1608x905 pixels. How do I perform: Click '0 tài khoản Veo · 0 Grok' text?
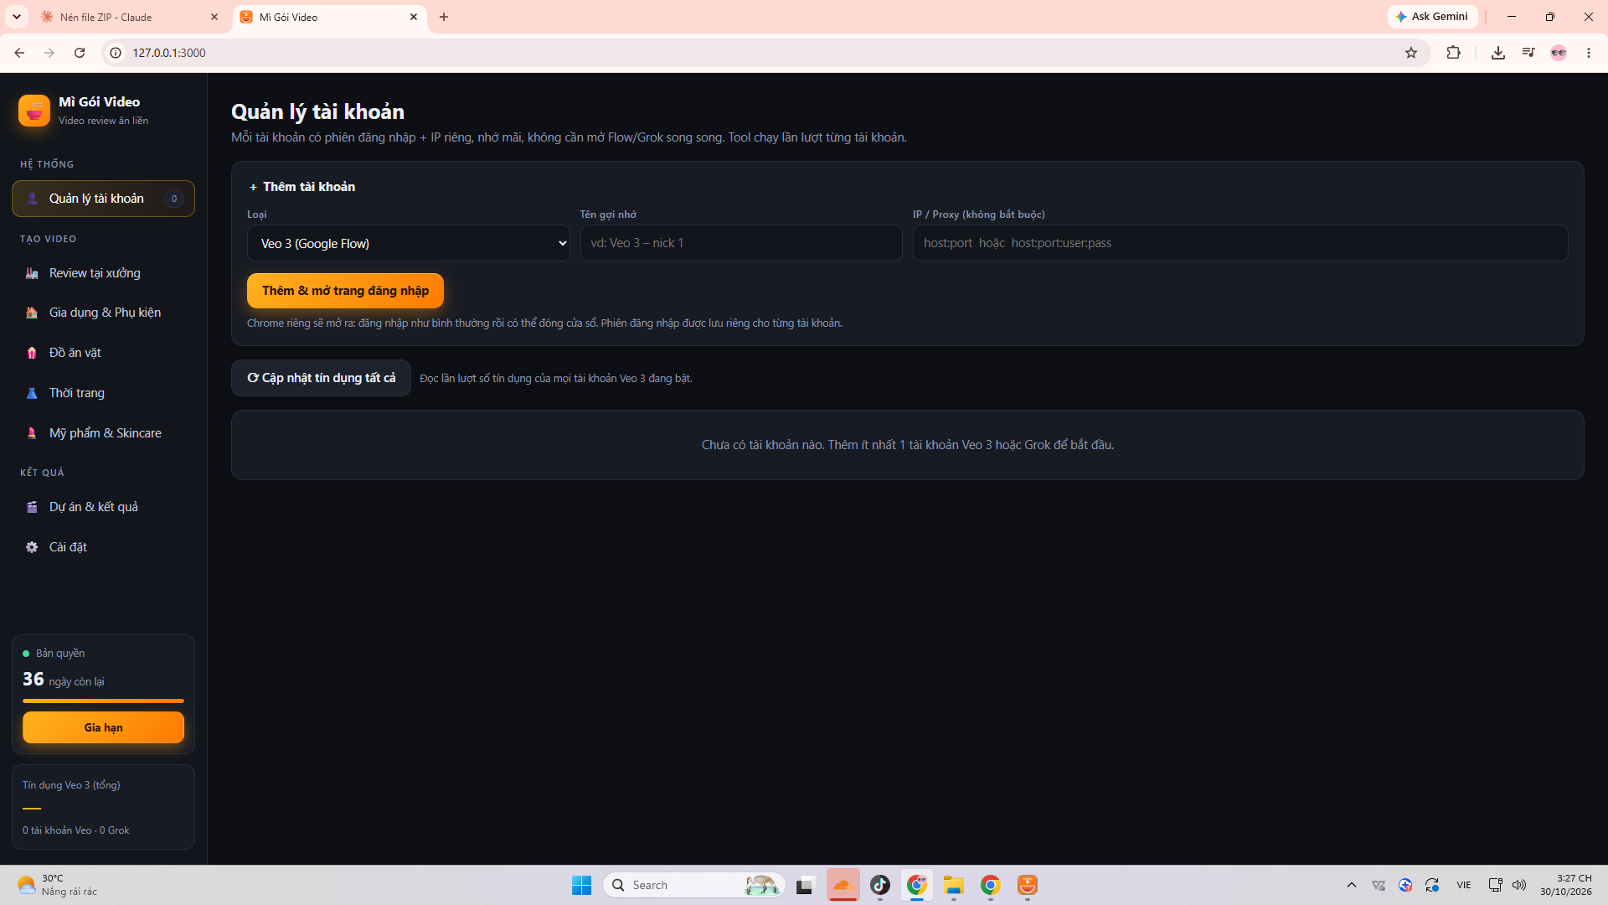pos(76,830)
